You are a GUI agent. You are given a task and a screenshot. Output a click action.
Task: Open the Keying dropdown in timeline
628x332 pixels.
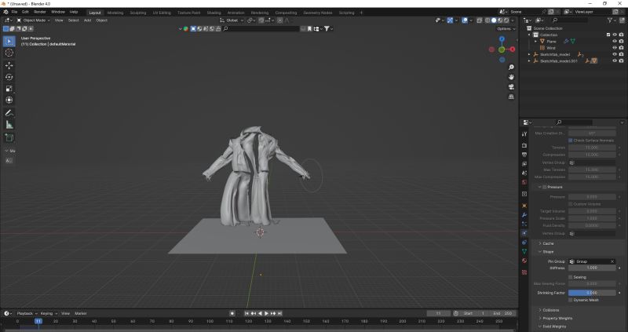click(49, 314)
